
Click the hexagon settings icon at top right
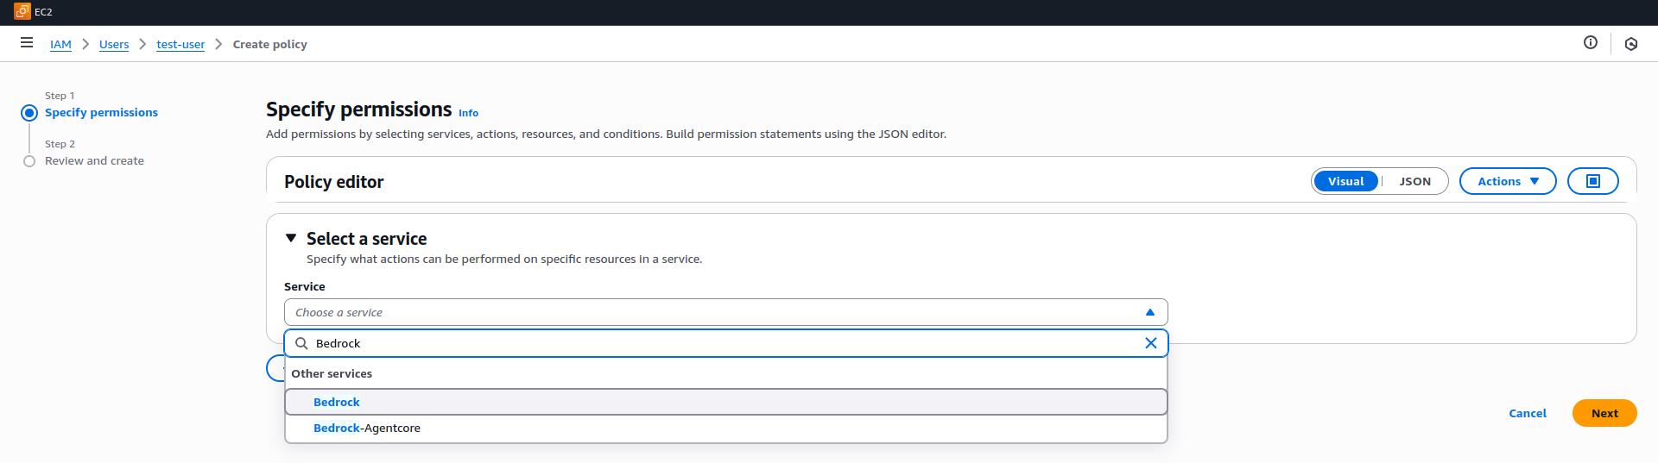click(1630, 44)
